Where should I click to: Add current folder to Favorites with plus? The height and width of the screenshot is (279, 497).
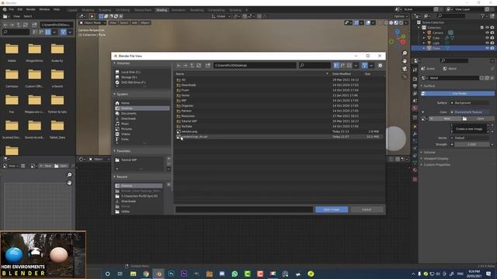(x=169, y=158)
